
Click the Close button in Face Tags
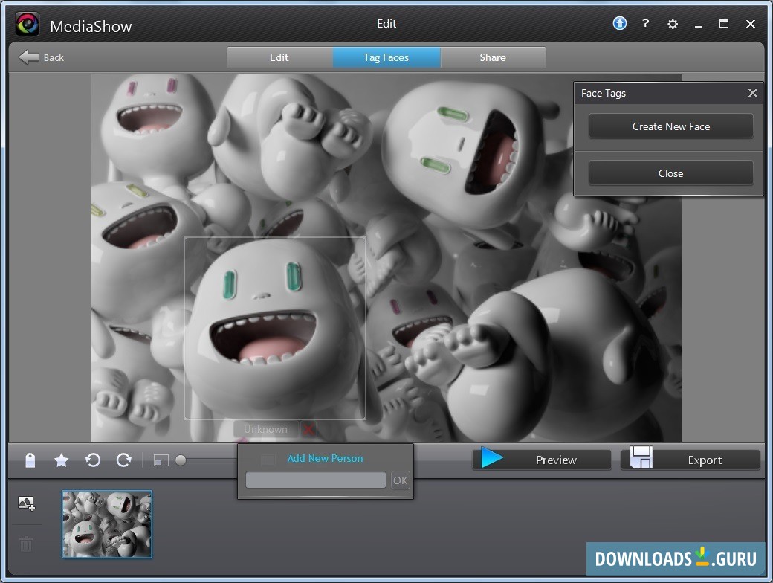(x=670, y=173)
